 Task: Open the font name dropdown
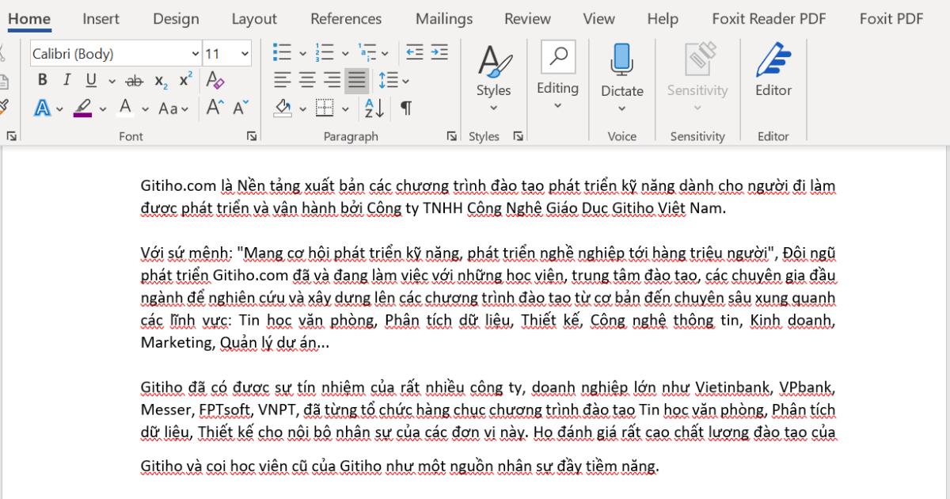coord(195,53)
